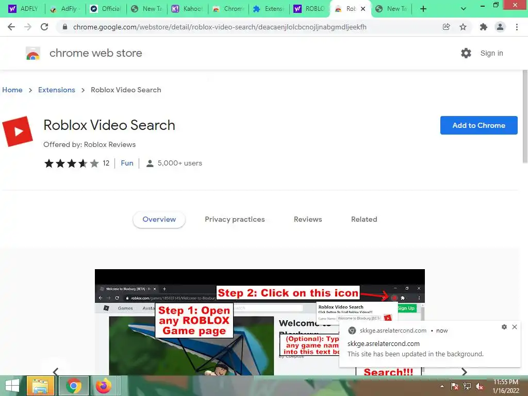Select the Reviews tab
Image resolution: width=528 pixels, height=396 pixels.
click(x=308, y=219)
